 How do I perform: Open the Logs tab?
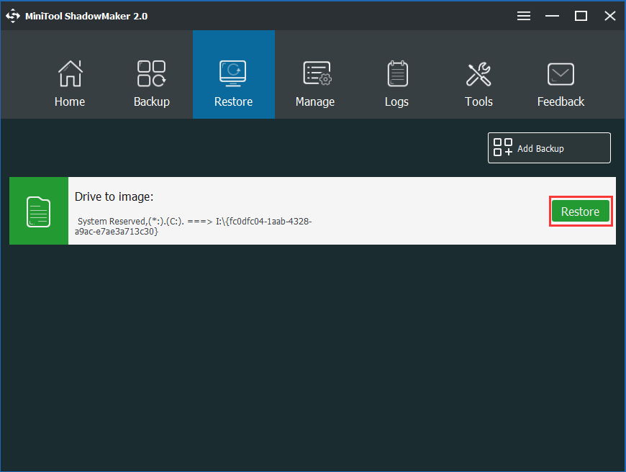[397, 75]
